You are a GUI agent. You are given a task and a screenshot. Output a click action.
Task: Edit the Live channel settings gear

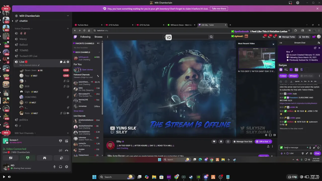(x=68, y=62)
